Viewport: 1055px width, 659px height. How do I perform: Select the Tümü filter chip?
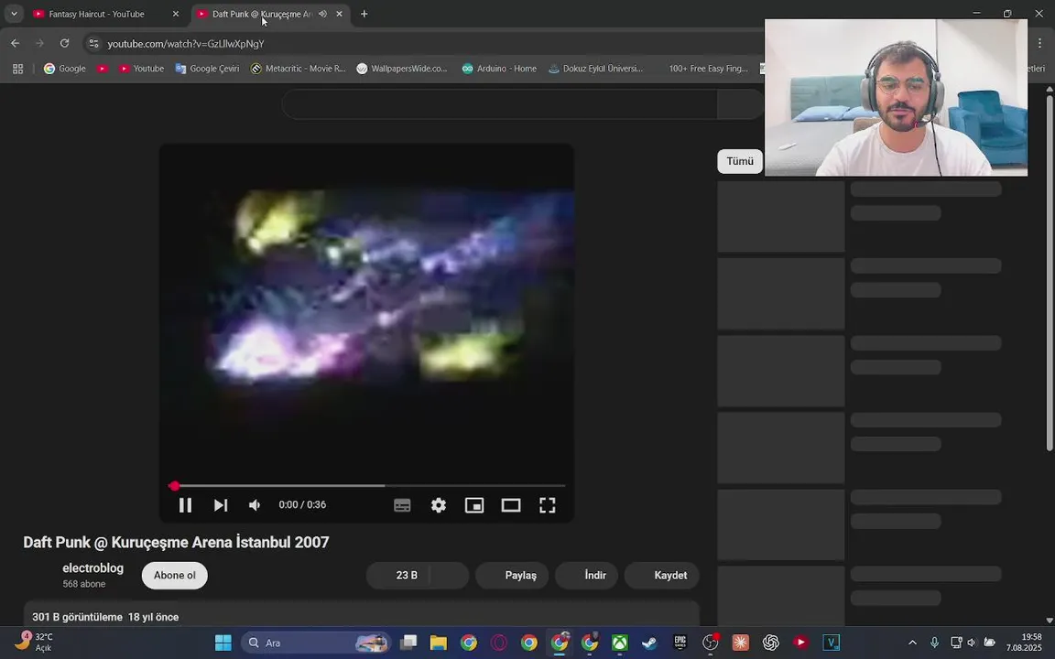tap(739, 161)
